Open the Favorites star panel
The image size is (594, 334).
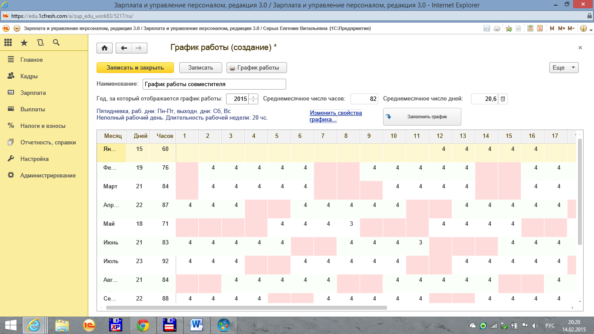pyautogui.click(x=24, y=42)
